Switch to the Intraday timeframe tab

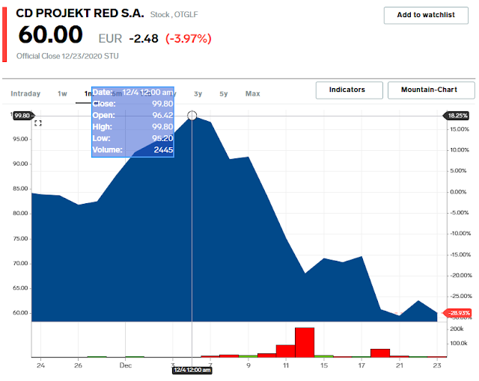point(25,93)
